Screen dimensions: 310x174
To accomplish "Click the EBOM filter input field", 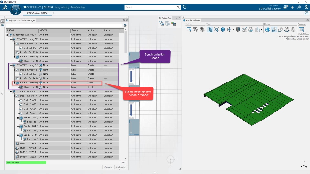I will click(x=64, y=25).
